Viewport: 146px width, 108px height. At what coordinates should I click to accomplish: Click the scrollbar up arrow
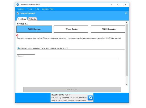(x=127, y=23)
